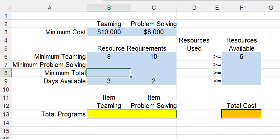The image size is (280, 139).
Task: Select column E header
Action: point(217,8)
